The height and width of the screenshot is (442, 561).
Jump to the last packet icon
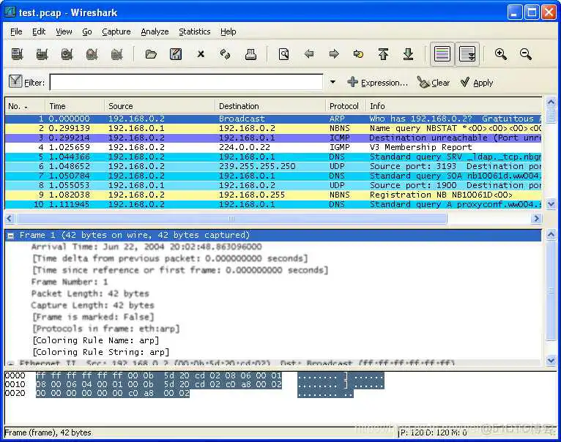pyautogui.click(x=408, y=54)
